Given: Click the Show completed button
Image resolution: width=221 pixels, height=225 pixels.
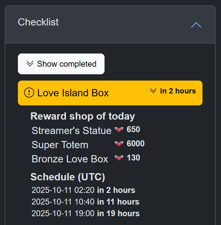Looking at the screenshot, I should tap(61, 64).
